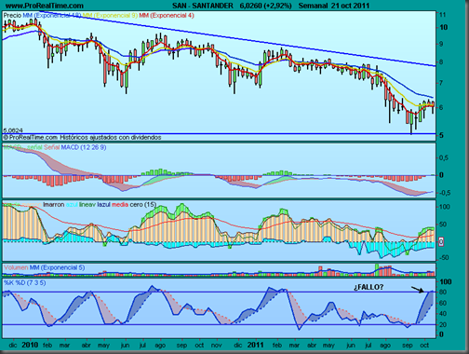469x354 pixels.
Task: Click the 5,0624 support level value
Action: (13, 130)
